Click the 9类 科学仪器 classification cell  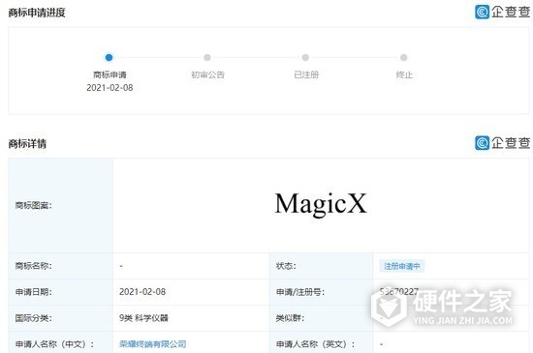tap(143, 318)
